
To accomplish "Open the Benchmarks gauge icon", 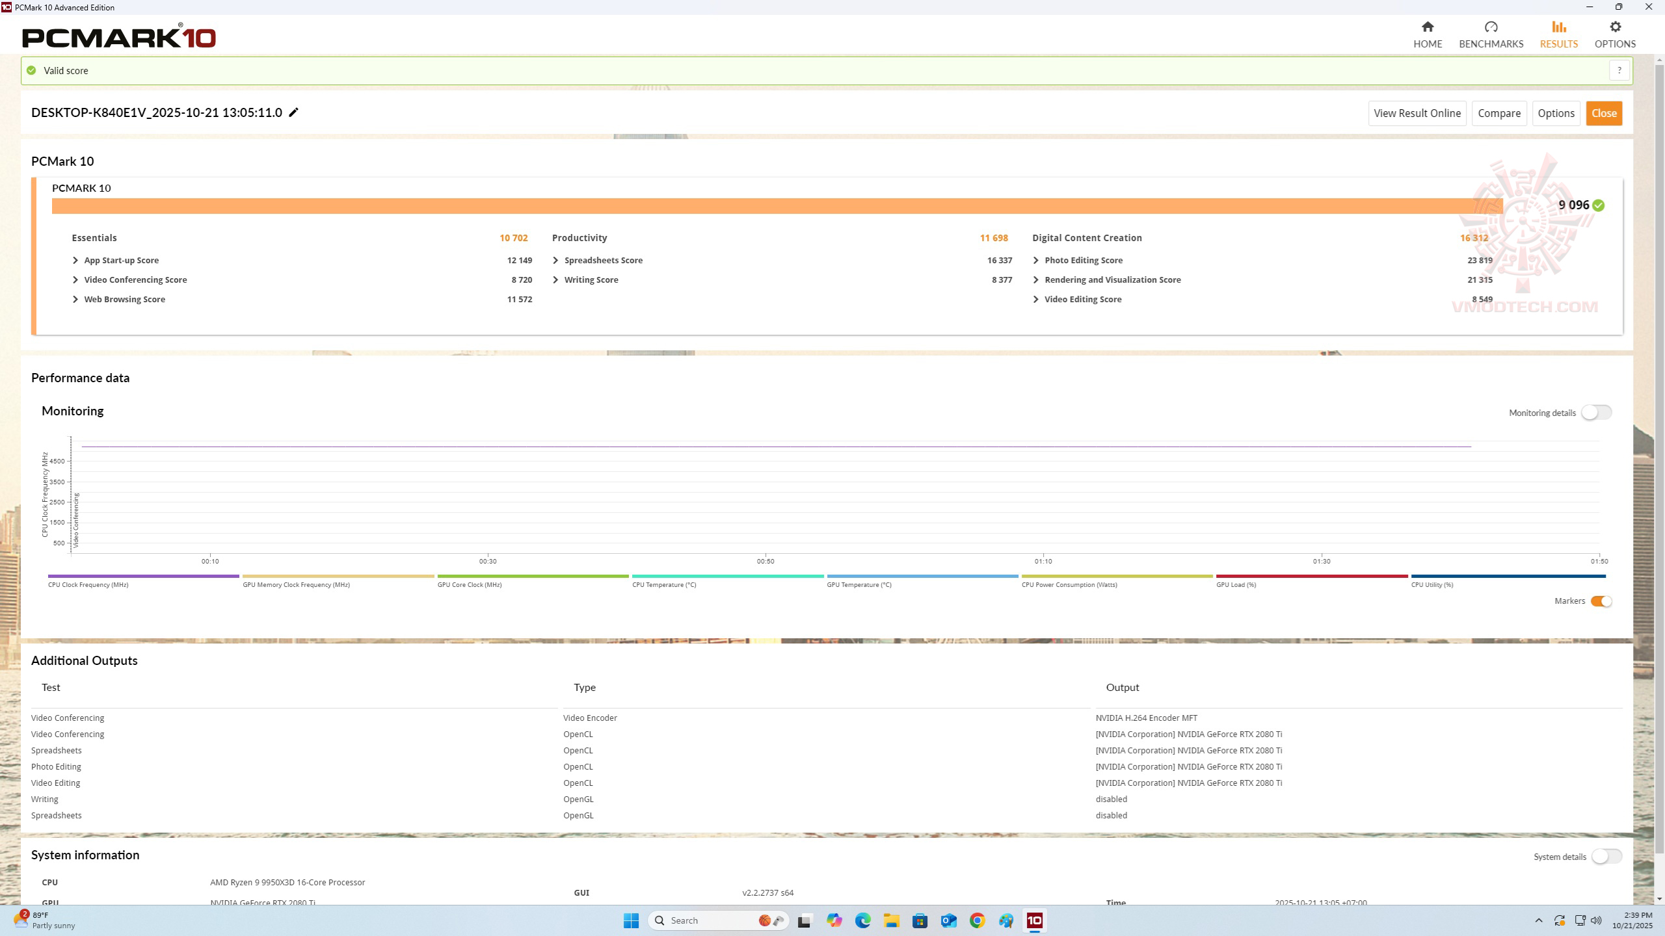I will coord(1491,27).
